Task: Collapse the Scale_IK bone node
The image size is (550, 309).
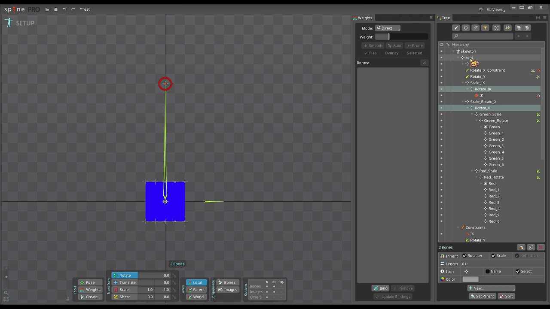Action: 463,83
